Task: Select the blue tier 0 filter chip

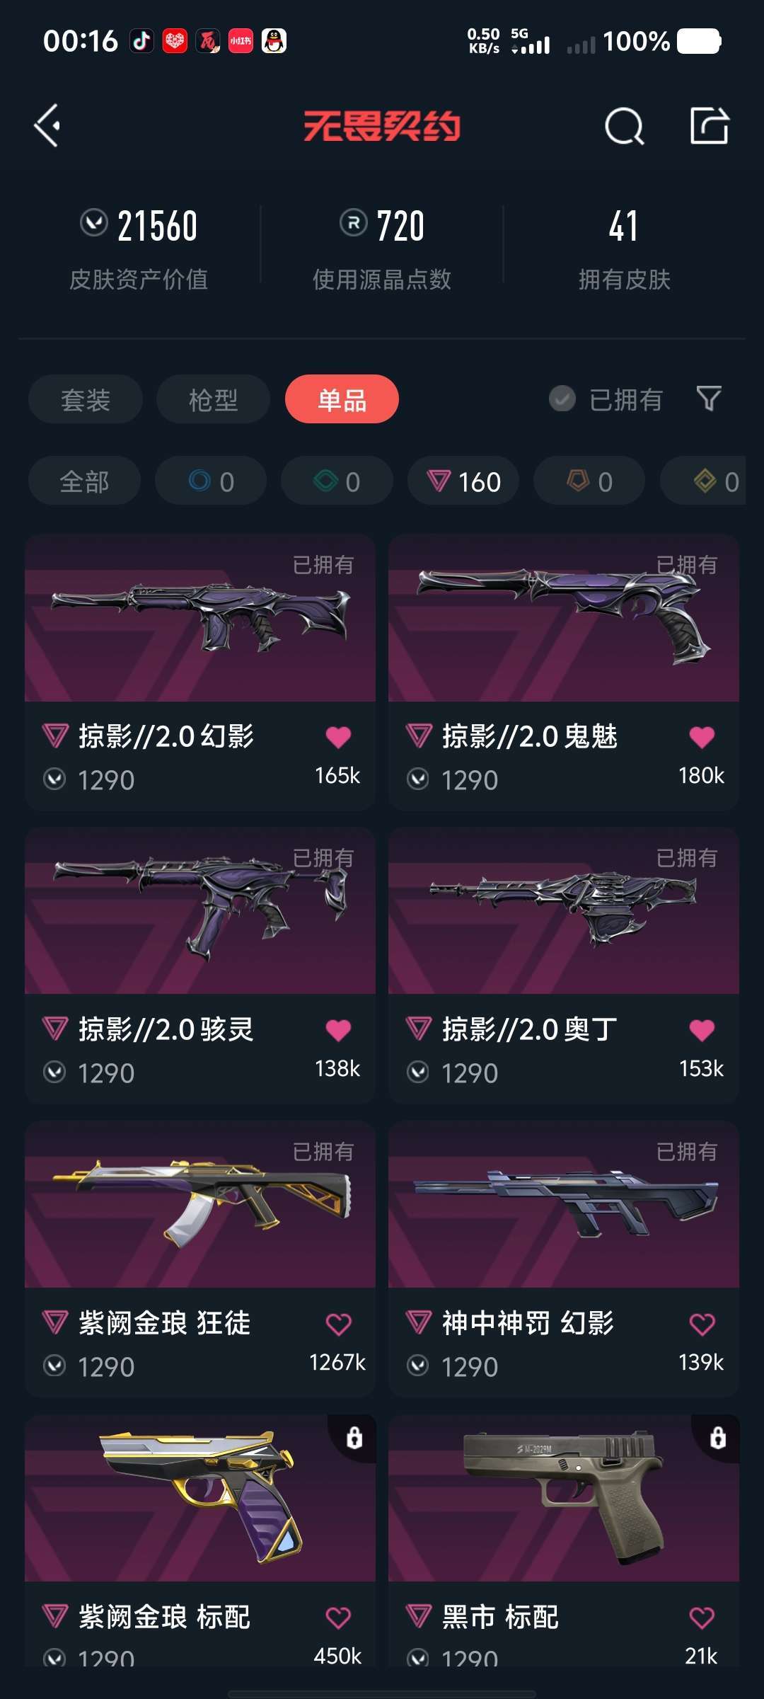Action: [211, 481]
